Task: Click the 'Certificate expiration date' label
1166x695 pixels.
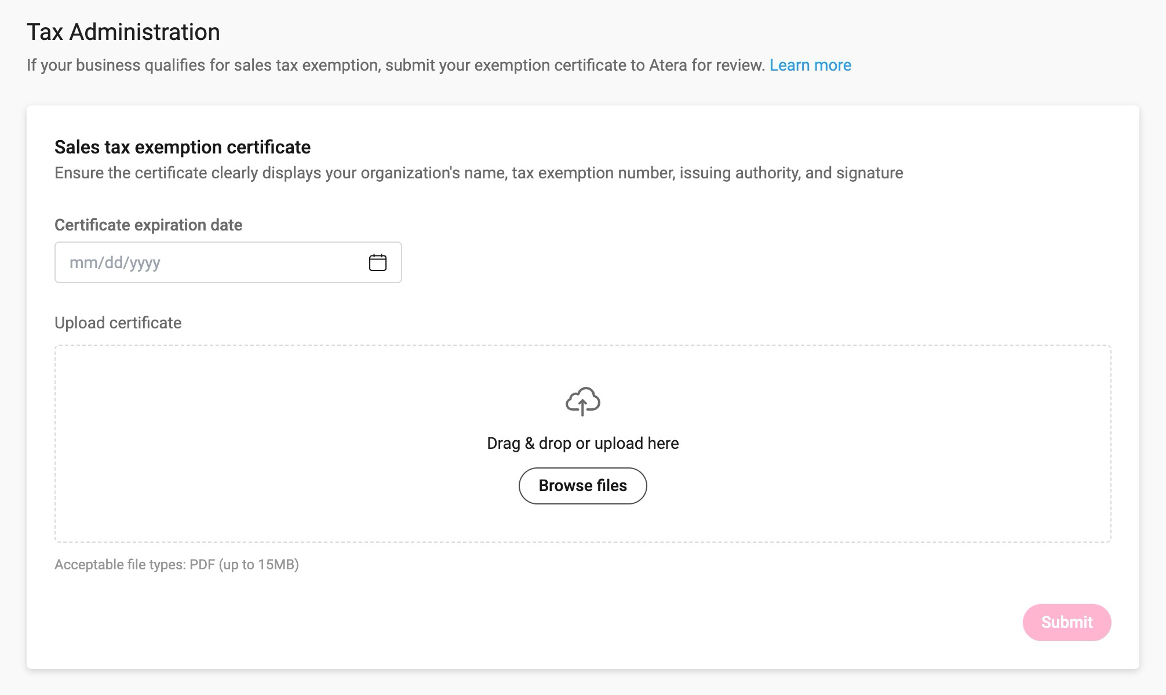Action: 148,225
